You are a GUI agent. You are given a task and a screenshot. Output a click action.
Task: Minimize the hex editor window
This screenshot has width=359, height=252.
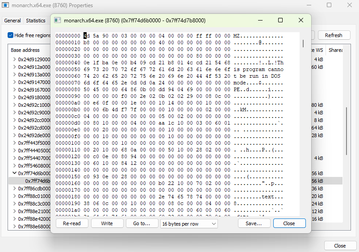(x=260, y=20)
